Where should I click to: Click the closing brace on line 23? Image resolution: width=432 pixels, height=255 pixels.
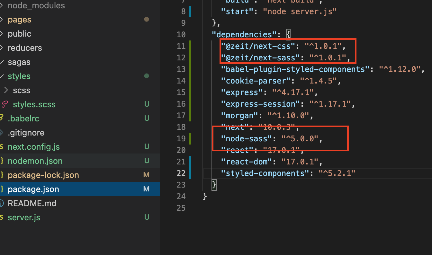pos(214,185)
